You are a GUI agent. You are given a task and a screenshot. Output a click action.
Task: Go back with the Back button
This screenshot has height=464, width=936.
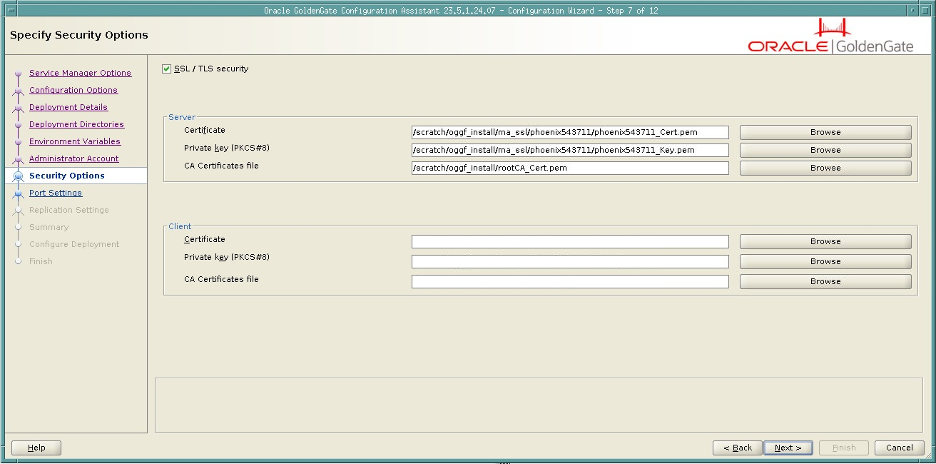(x=738, y=448)
